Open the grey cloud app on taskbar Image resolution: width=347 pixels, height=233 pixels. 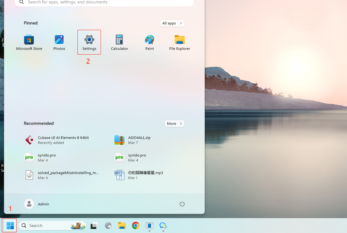pos(108,225)
